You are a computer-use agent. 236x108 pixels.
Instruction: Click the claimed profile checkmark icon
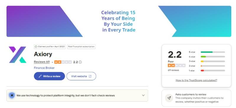[x=36, y=47]
